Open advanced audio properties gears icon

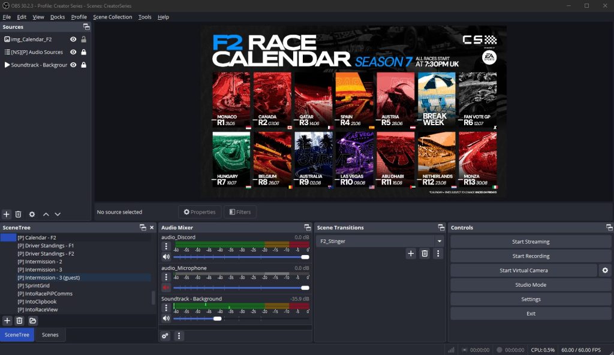(165, 336)
